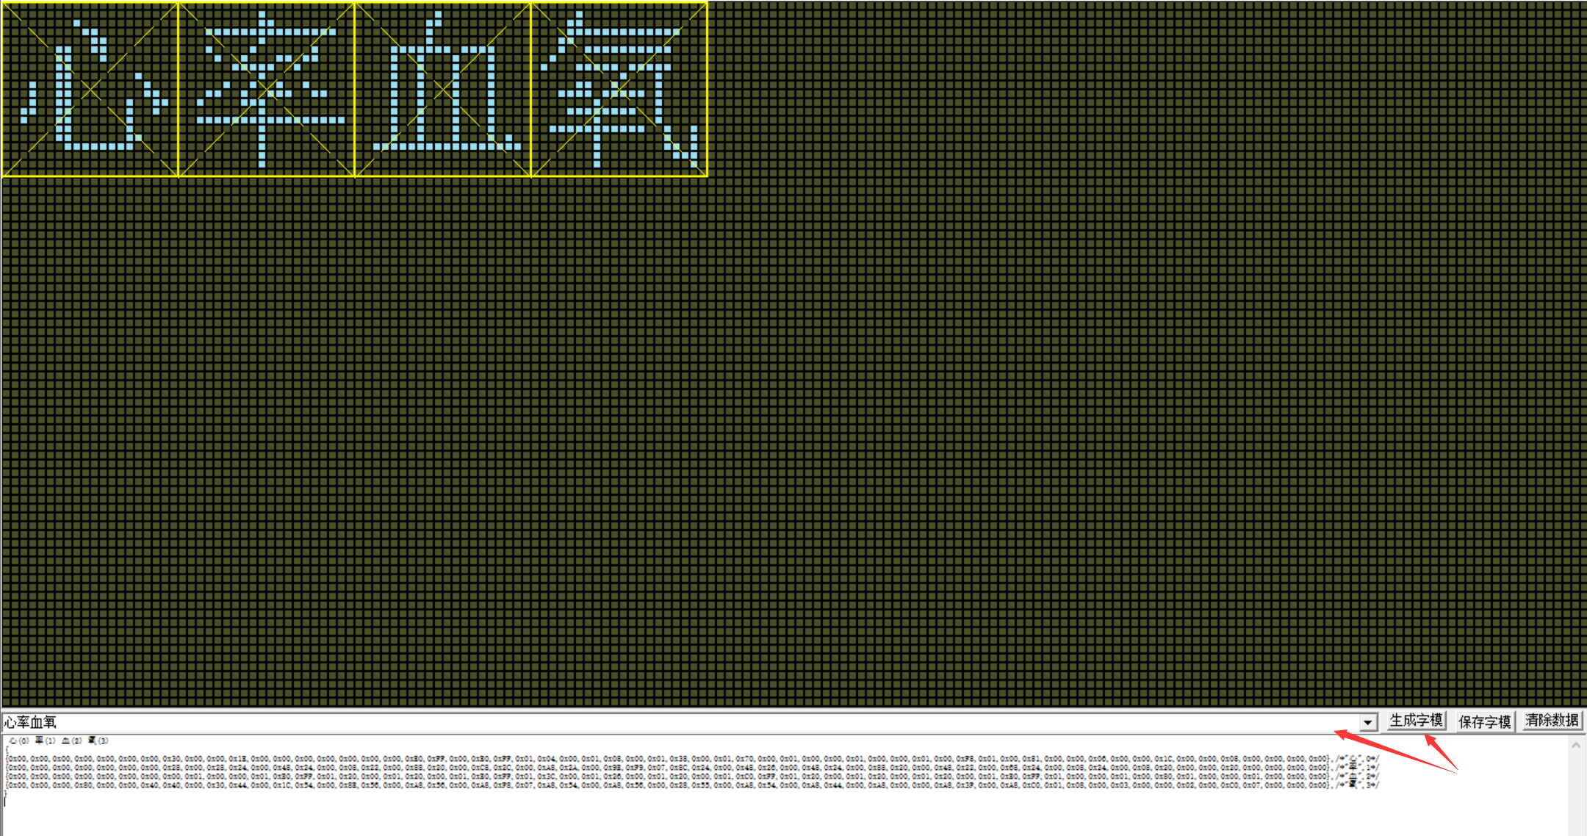1587x836 pixels.
Task: Click the fourth hex data line for 氧
Action: click(x=661, y=785)
